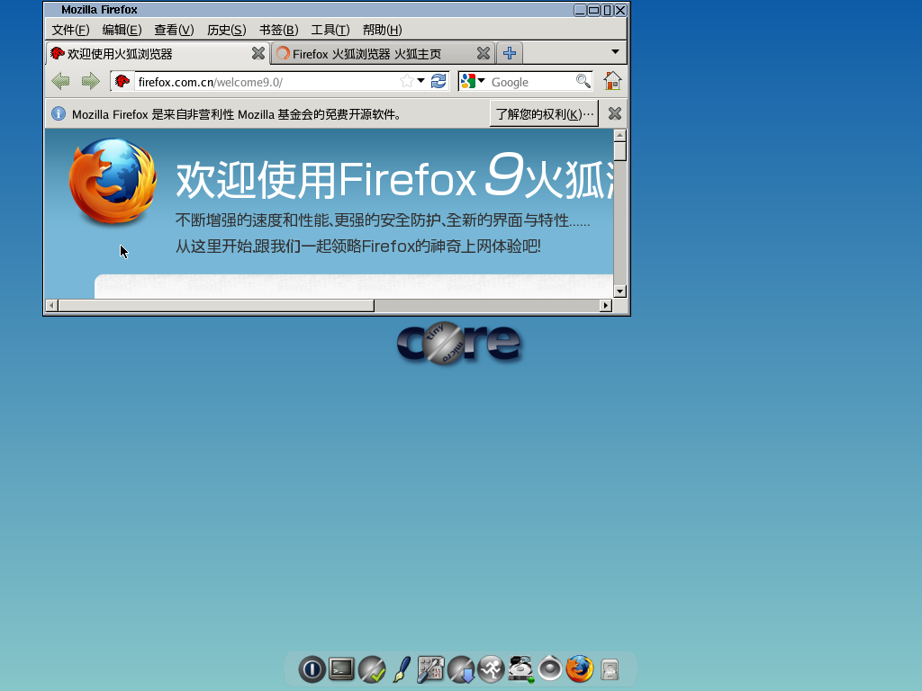
Task: Click the site identity icon in address bar
Action: click(x=122, y=81)
